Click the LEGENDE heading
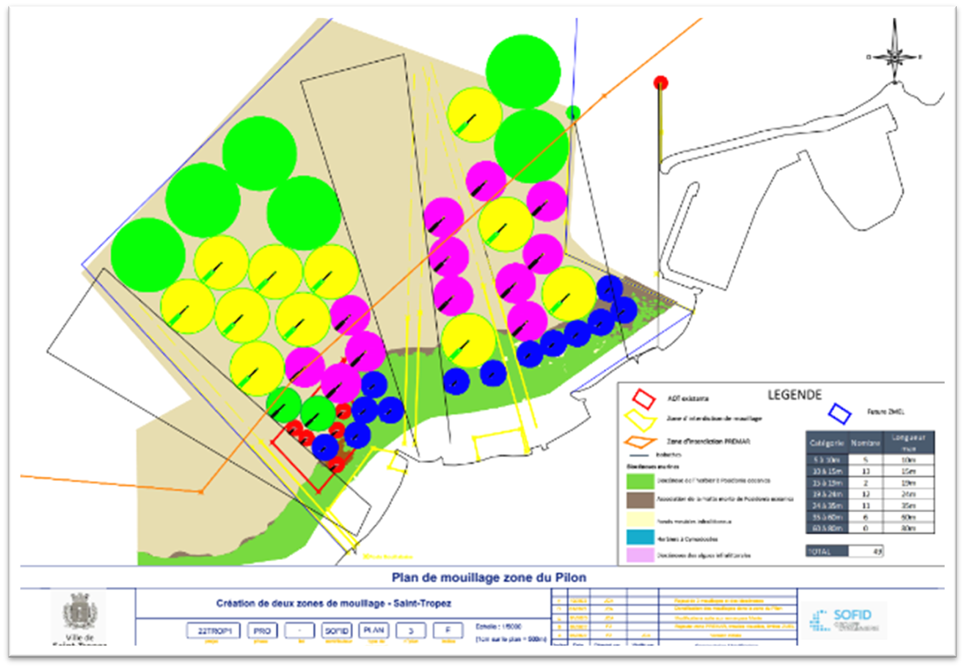This screenshot has height=668, width=965. [x=794, y=395]
